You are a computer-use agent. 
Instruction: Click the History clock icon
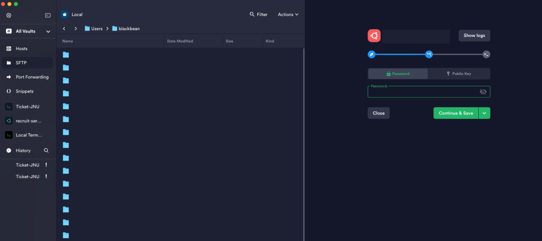[9, 150]
